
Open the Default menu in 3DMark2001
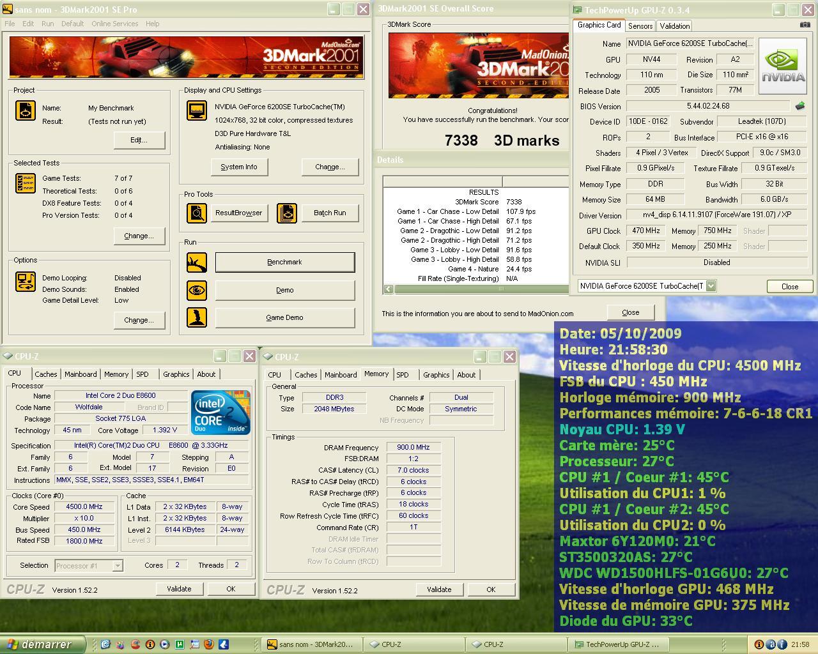pyautogui.click(x=72, y=24)
